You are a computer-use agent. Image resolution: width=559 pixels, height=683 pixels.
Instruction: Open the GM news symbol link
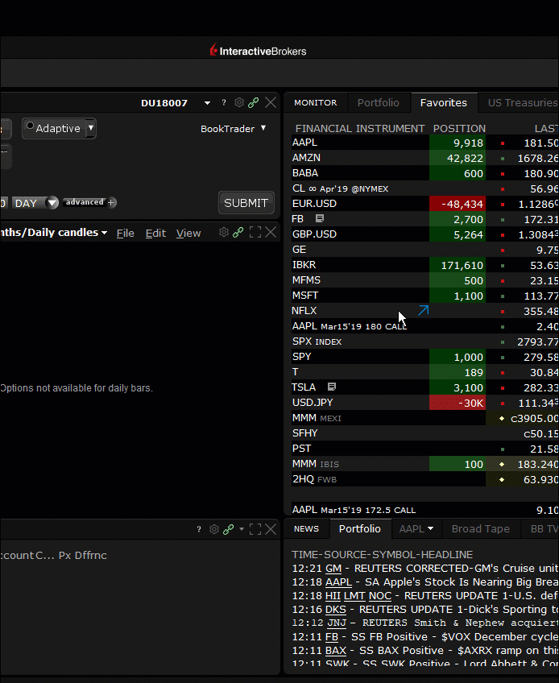pyautogui.click(x=333, y=569)
